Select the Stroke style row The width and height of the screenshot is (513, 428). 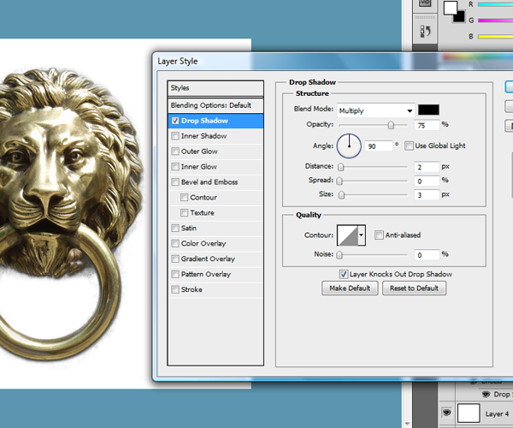tap(215, 289)
